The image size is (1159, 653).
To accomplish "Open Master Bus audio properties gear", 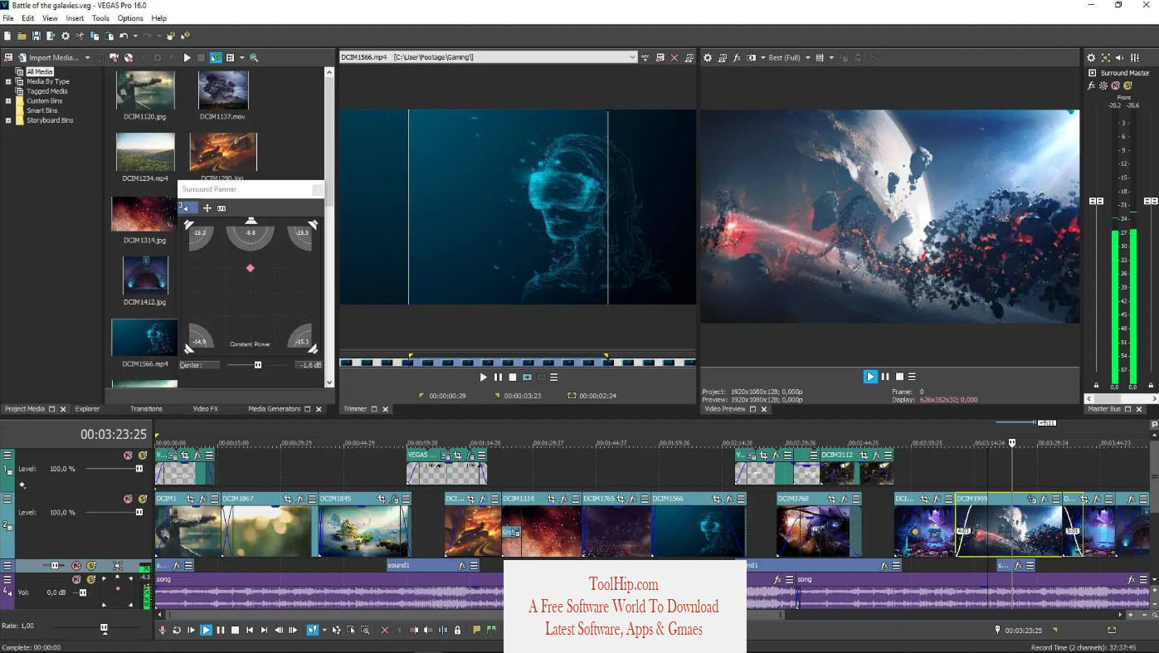I will click(x=1091, y=57).
